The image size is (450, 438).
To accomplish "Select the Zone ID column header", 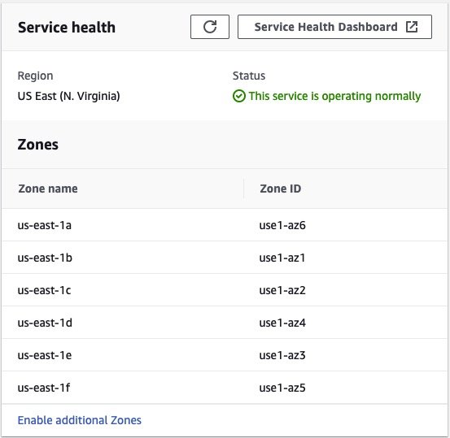I will (x=281, y=189).
